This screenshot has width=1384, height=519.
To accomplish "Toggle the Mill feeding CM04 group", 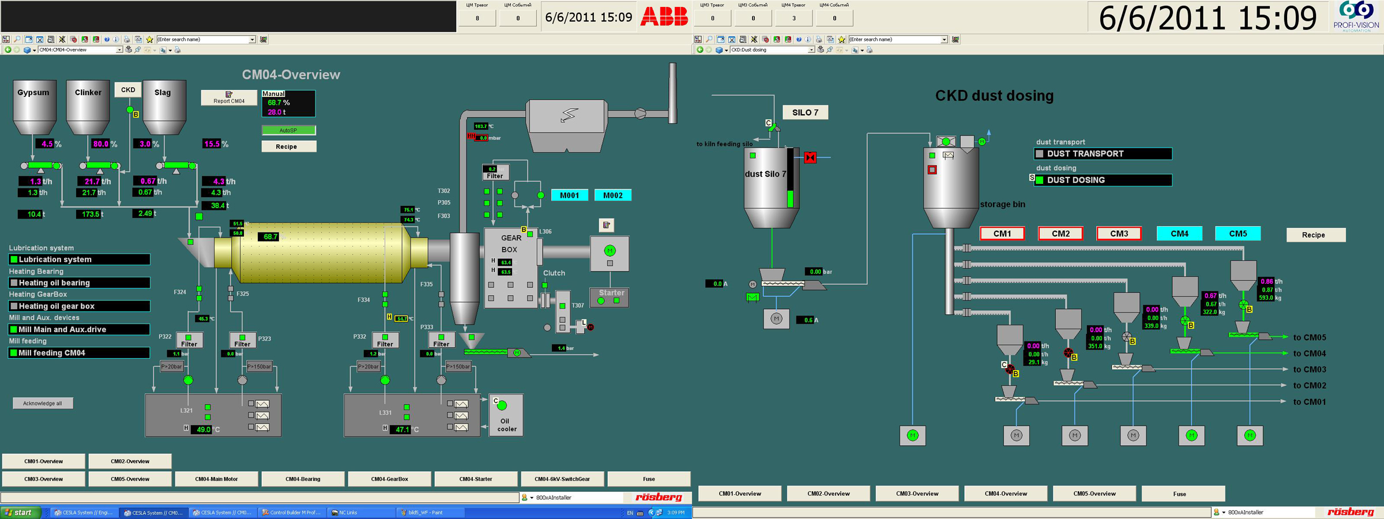I will [14, 353].
